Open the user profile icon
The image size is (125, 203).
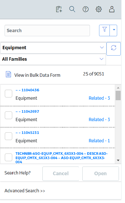(112, 9)
